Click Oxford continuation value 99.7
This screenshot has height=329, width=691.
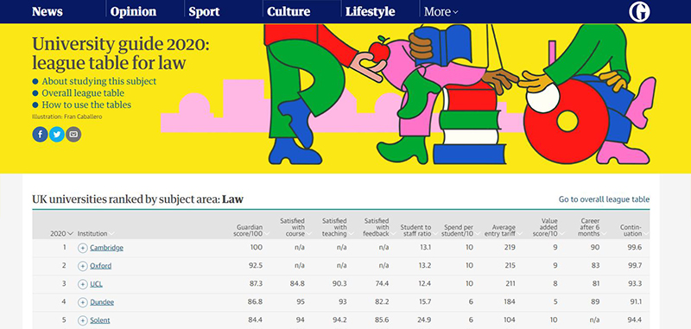tap(635, 266)
